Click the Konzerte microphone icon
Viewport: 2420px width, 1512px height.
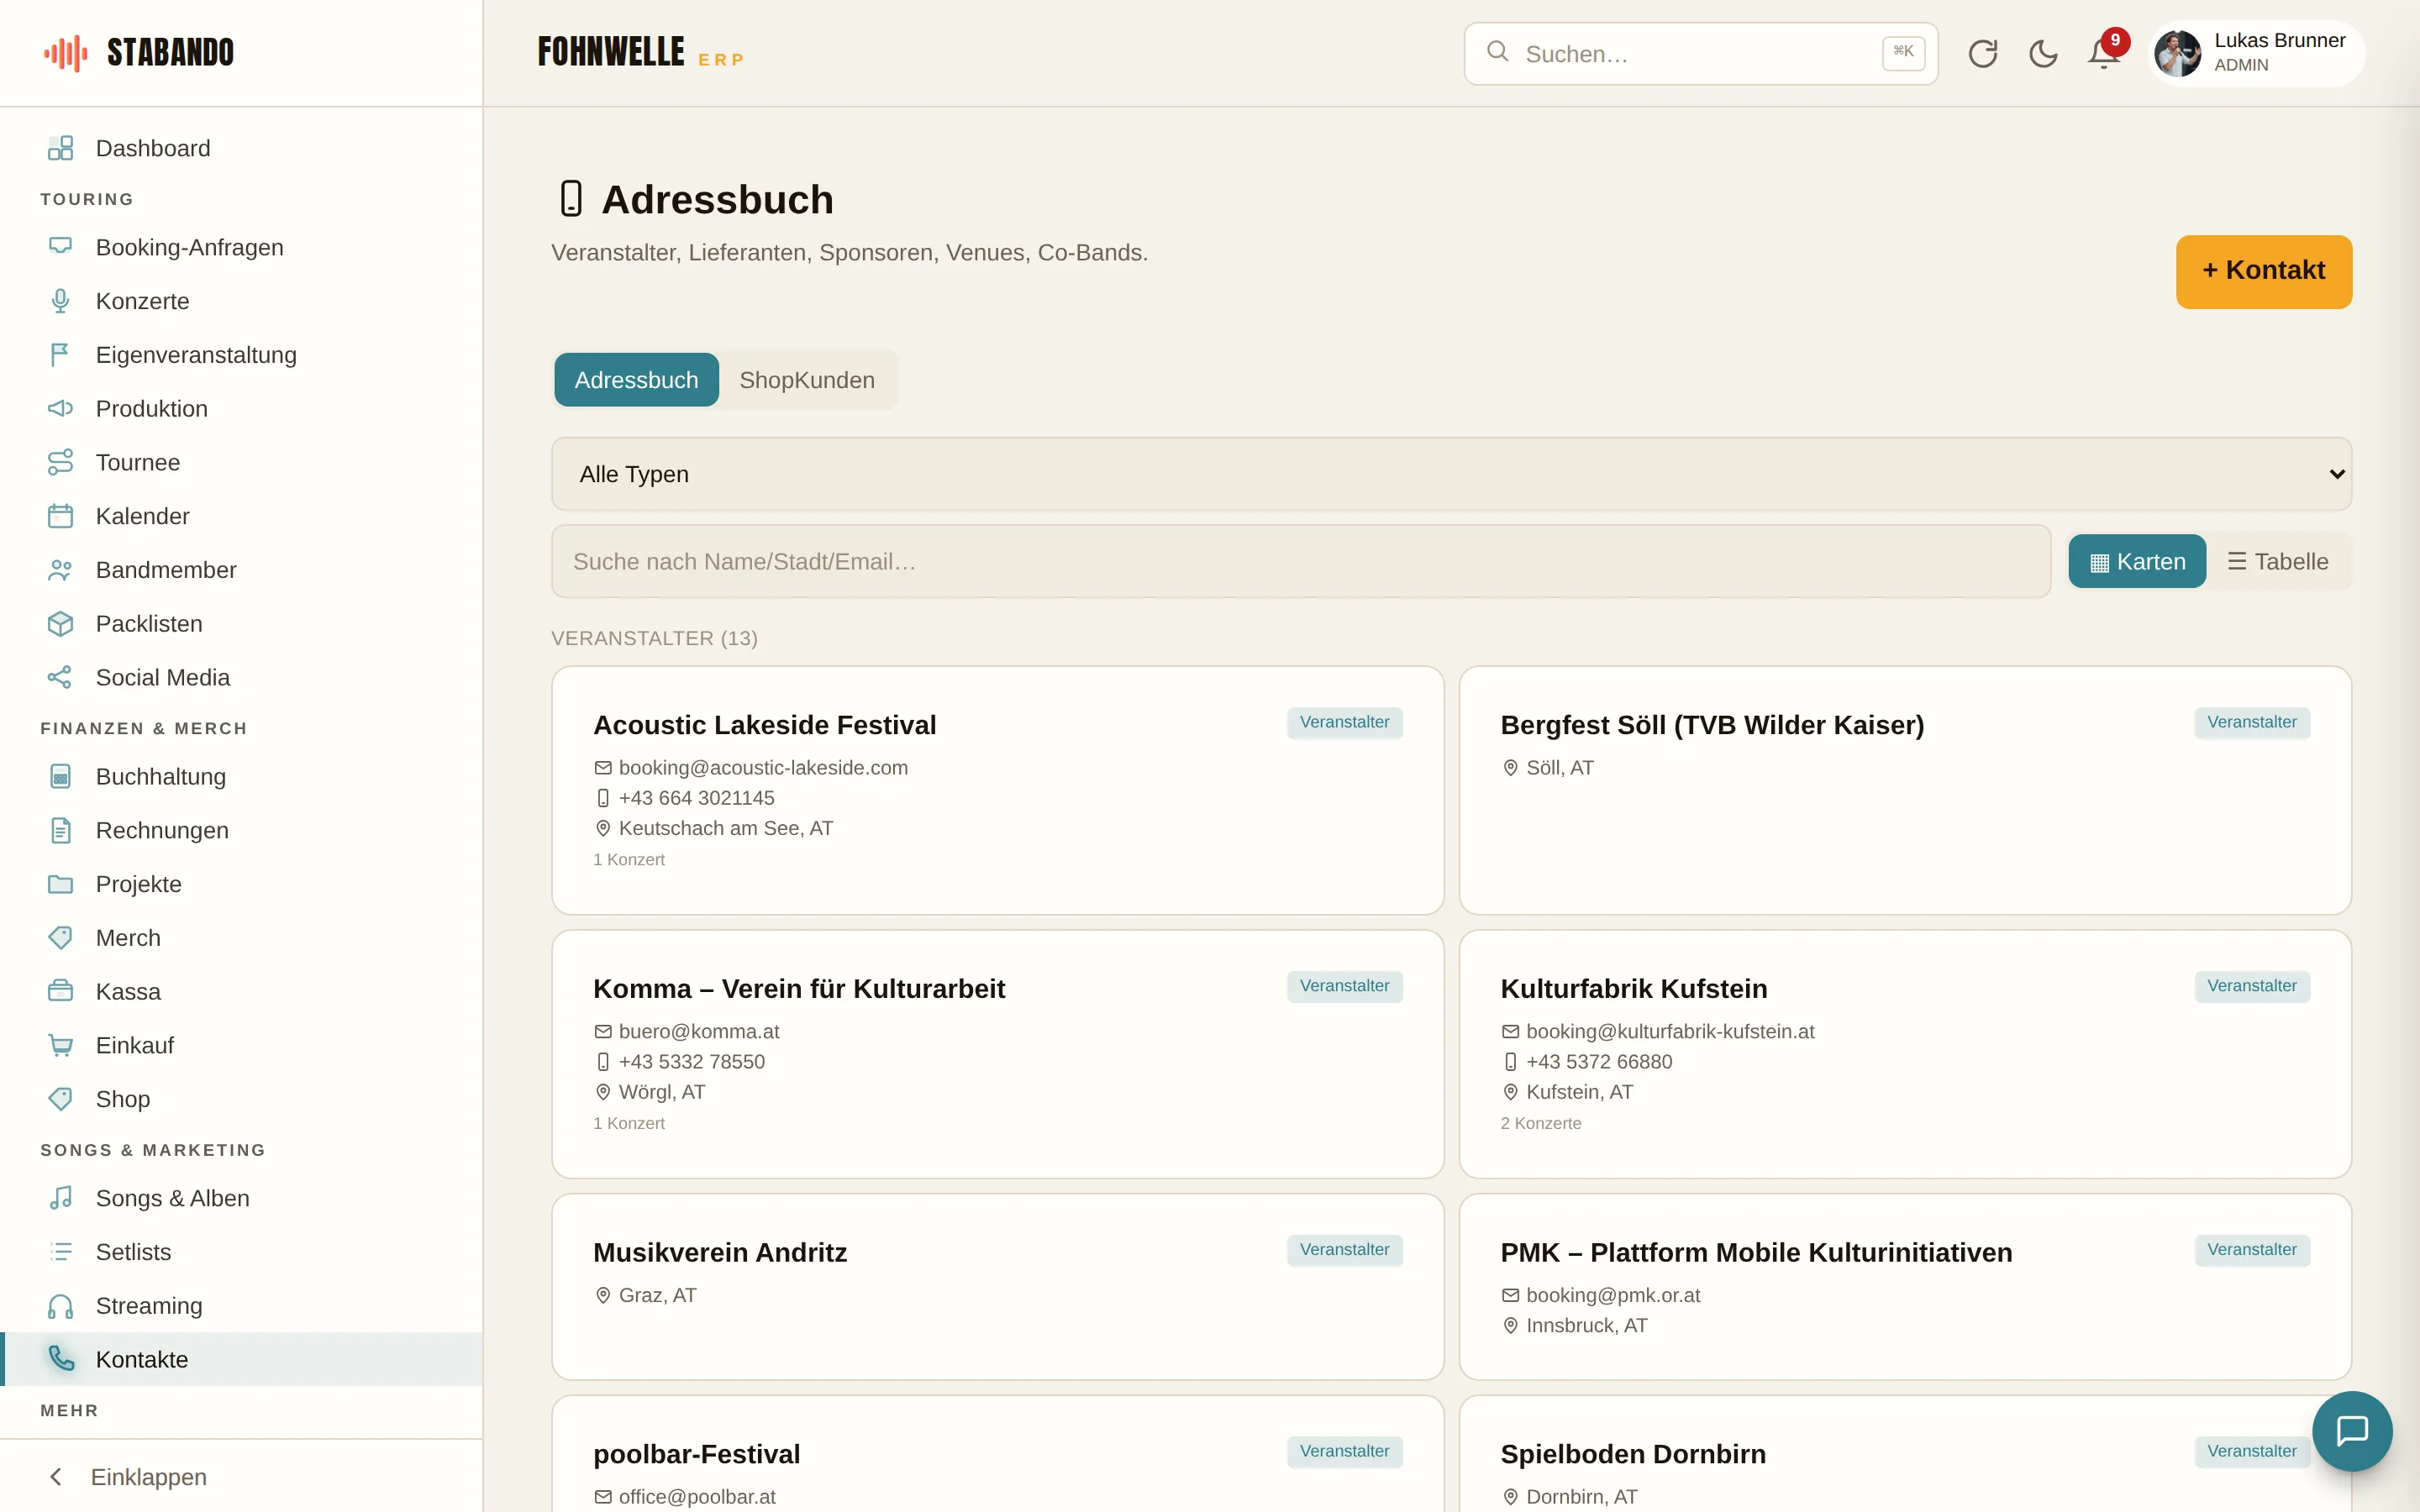(x=60, y=300)
